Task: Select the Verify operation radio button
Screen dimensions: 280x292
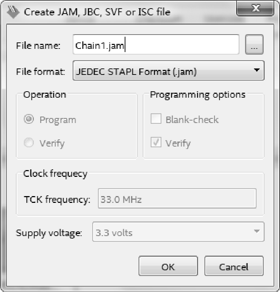Action: click(29, 143)
